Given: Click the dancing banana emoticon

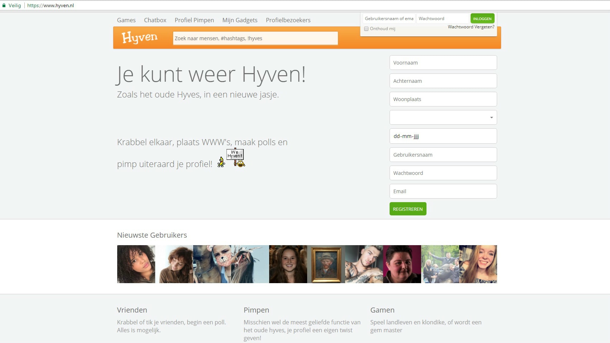Looking at the screenshot, I should 221,162.
